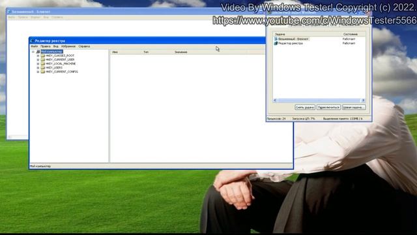Click the HKEY_CLASSES_ROOT folder icon
417x235 pixels.
(42, 55)
